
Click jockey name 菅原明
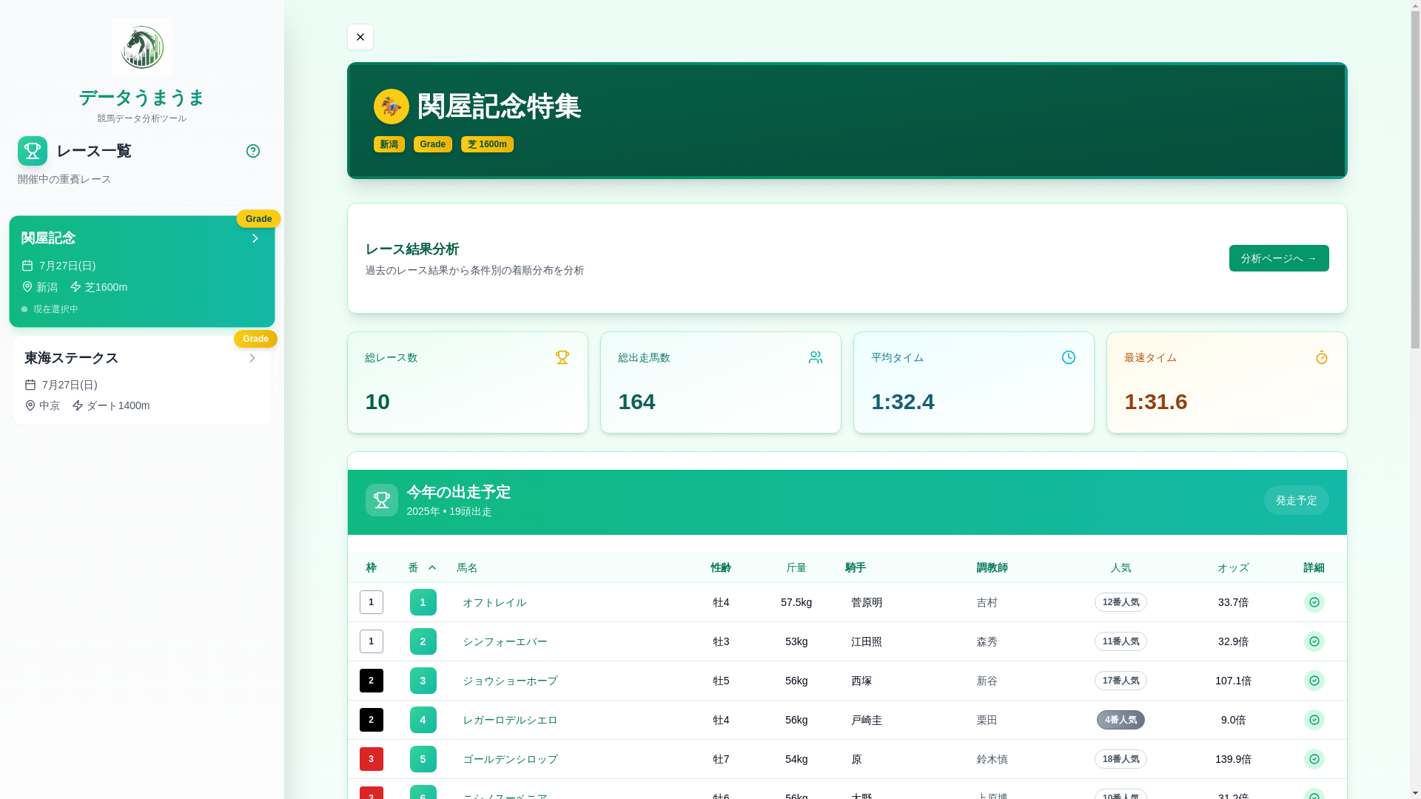[x=867, y=602]
